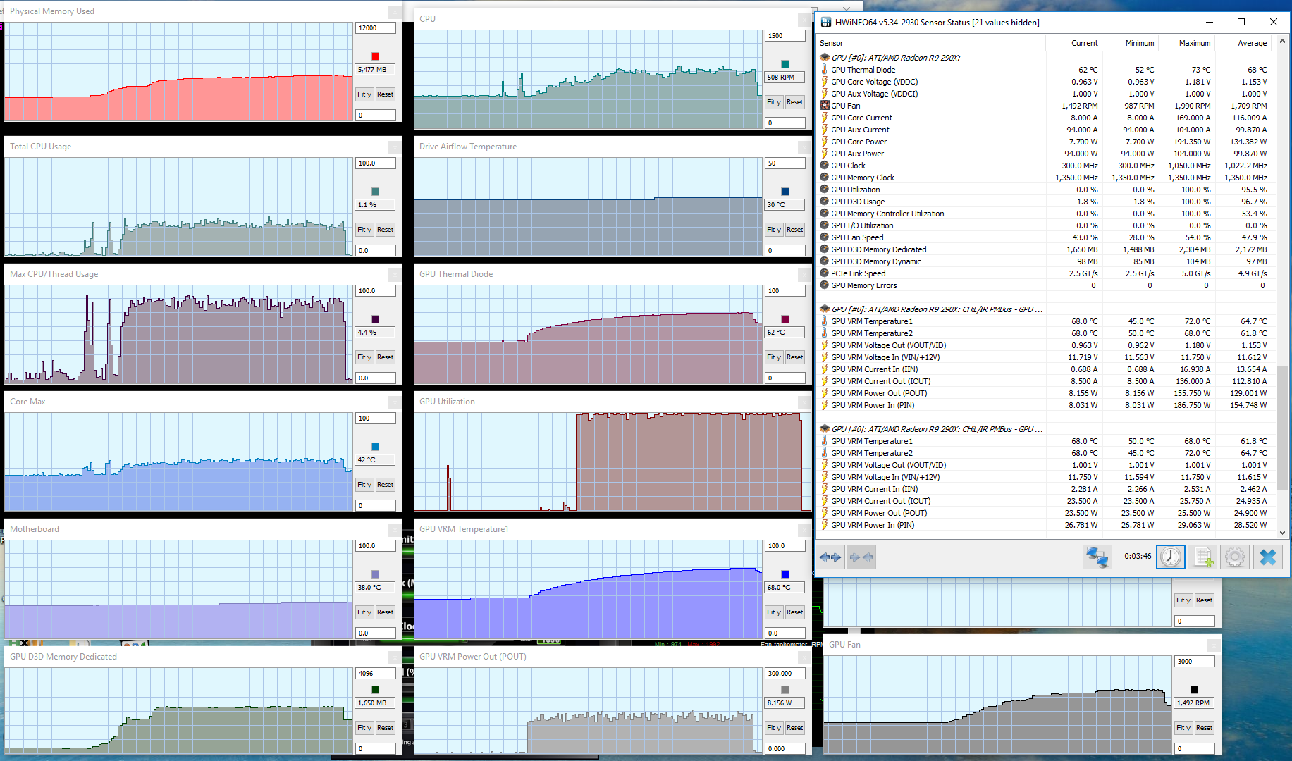Click corner button of Motherboard graph
Viewport: 1292px width, 761px height.
tap(395, 530)
